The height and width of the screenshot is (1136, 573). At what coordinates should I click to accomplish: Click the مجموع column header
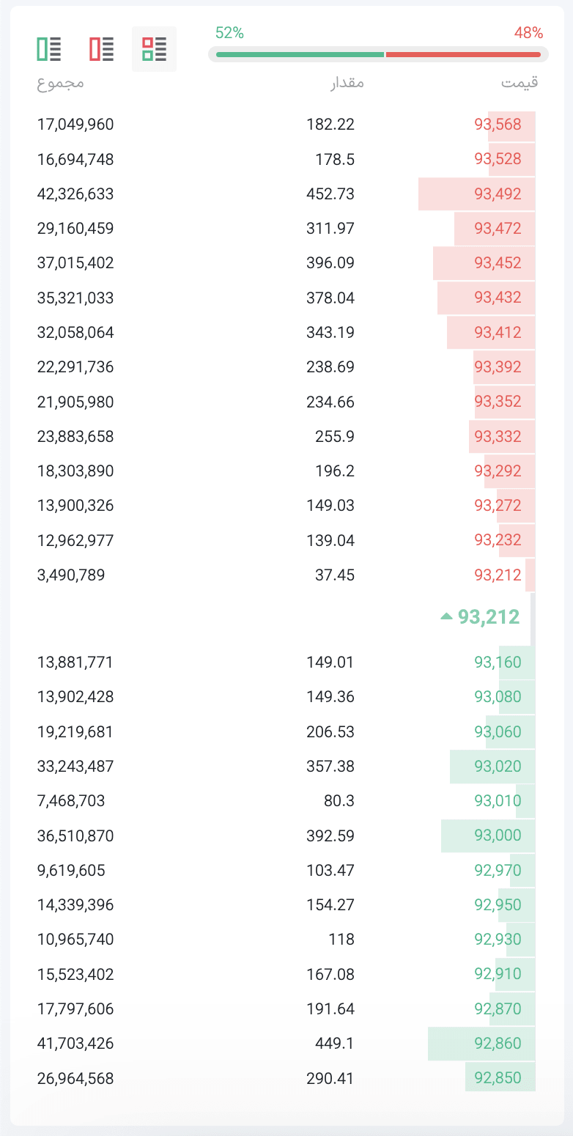[61, 82]
